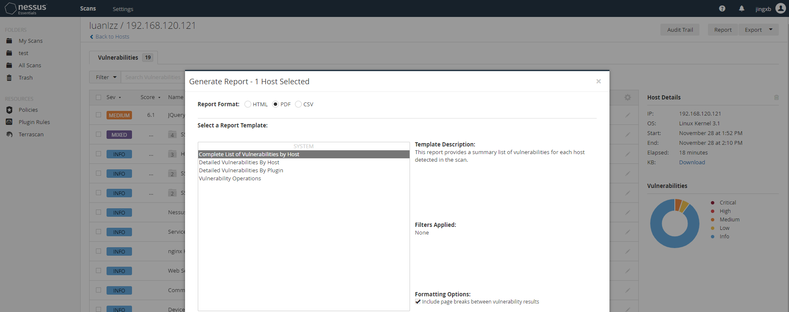Select the CSV report format
This screenshot has width=789, height=312.
[x=298, y=104]
